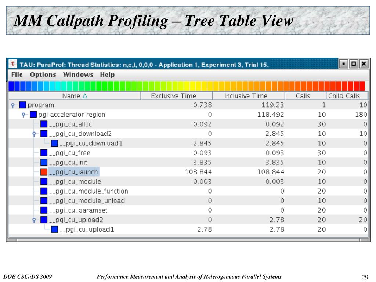376x282 pixels.
Task: Click the blue icon beside __pgi_cu_paramset
Action: click(44, 210)
